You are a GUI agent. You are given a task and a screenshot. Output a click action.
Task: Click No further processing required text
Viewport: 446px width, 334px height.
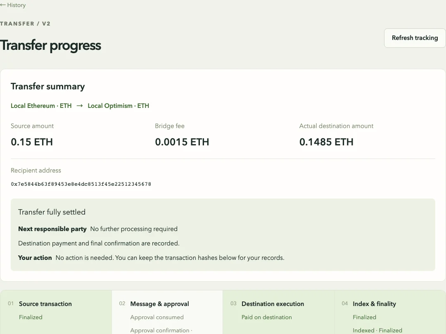pos(134,229)
